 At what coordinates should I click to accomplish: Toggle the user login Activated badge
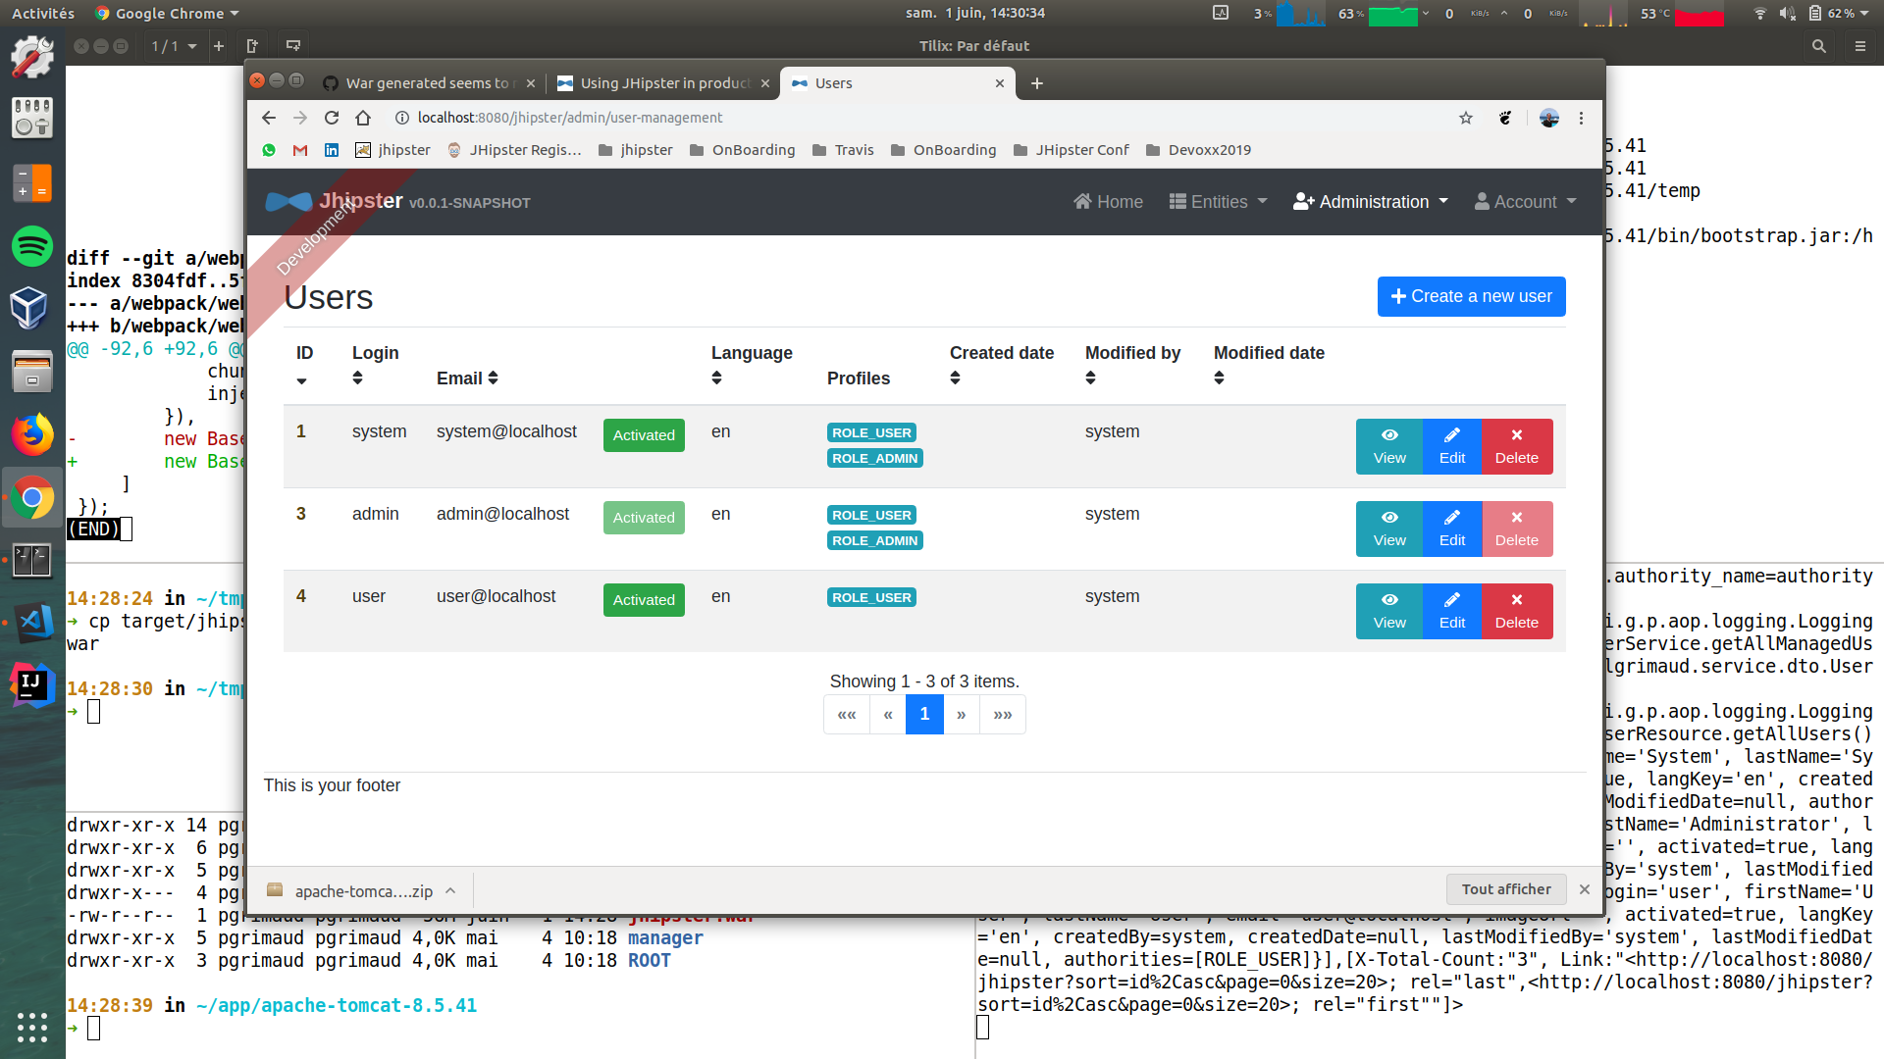pos(644,600)
